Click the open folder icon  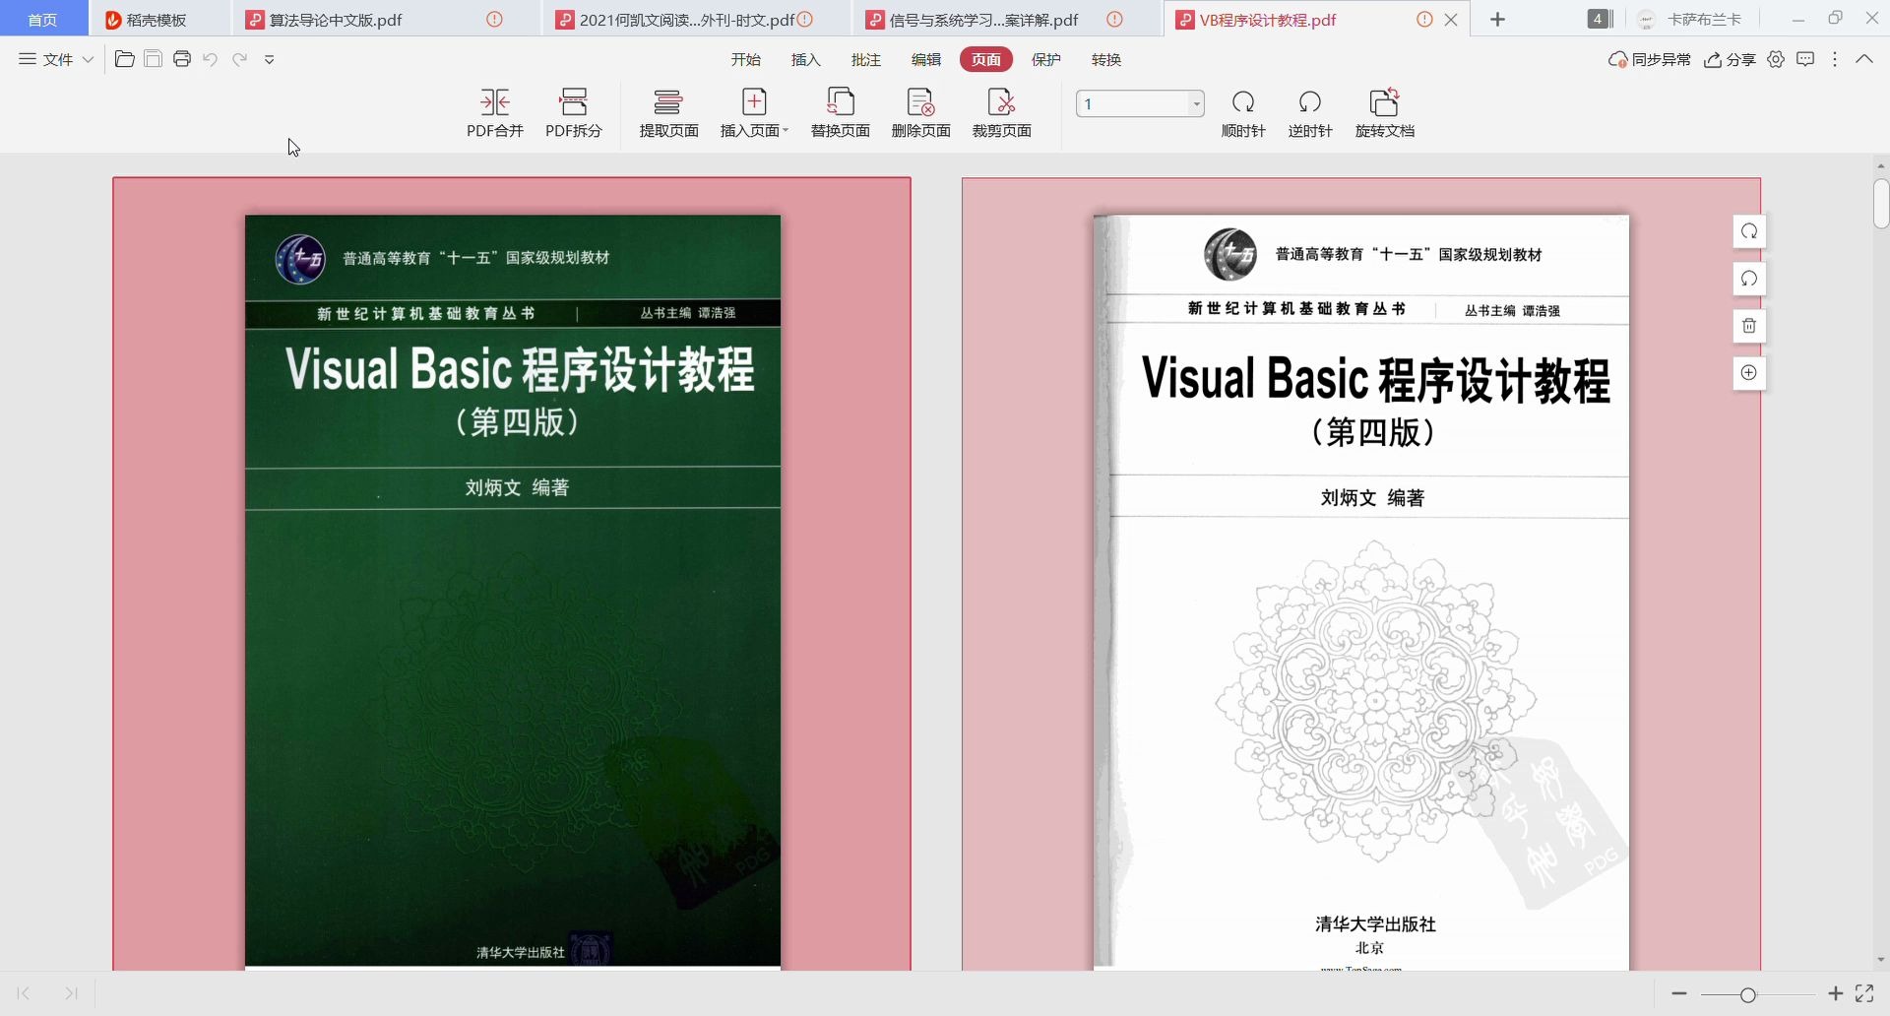125,59
